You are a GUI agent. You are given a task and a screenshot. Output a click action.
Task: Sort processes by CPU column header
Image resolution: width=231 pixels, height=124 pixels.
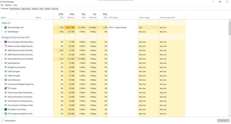pos(61,17)
